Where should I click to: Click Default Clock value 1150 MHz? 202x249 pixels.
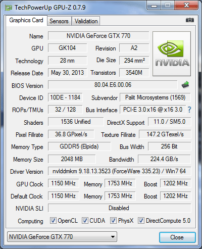64,196
